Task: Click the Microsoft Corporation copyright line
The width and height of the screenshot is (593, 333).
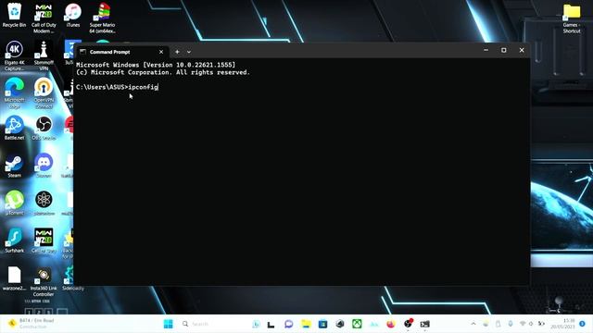Action: click(x=163, y=72)
